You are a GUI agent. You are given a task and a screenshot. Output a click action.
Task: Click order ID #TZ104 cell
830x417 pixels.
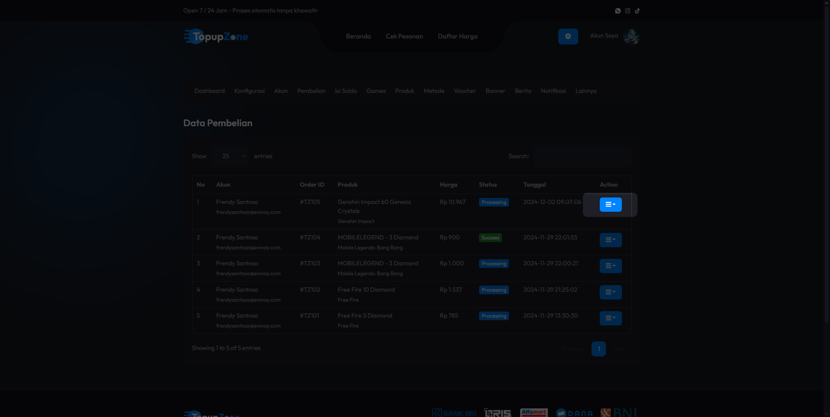click(x=310, y=237)
